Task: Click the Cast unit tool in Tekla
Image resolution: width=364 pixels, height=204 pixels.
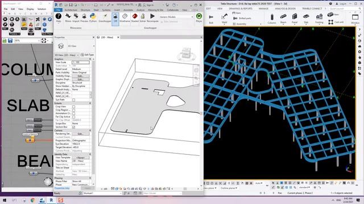Action: click(x=336, y=22)
